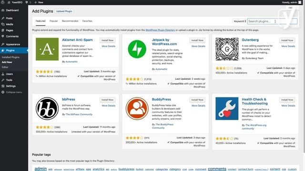
Task: Click the Users sidebar icon
Action: 3,74
